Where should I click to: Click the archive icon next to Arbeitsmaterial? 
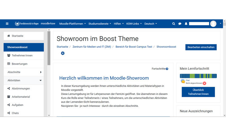pos(9,97)
